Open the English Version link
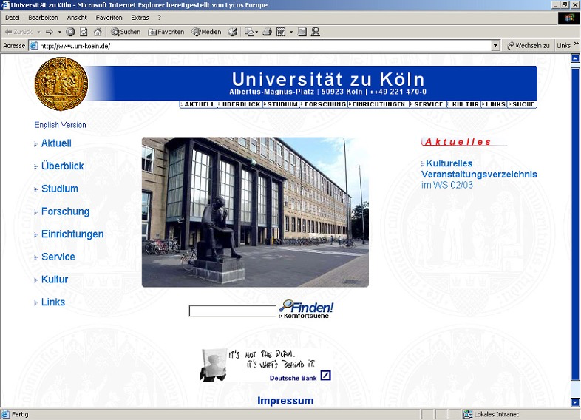Image resolution: width=581 pixels, height=420 pixels. coord(60,125)
